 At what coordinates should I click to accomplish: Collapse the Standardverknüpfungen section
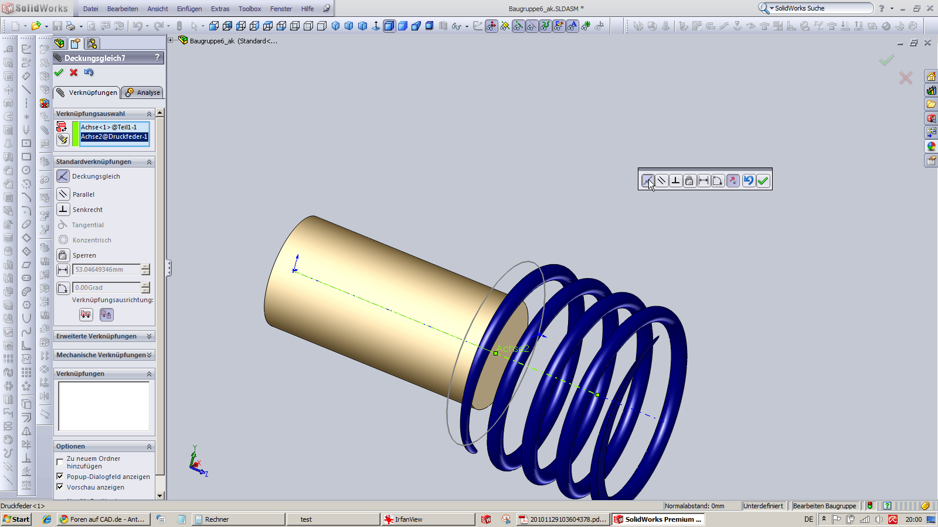149,162
